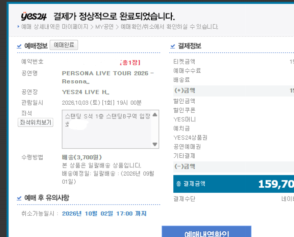Click the YES머니 label
Screen dimensions: 294x237
click(x=185, y=119)
